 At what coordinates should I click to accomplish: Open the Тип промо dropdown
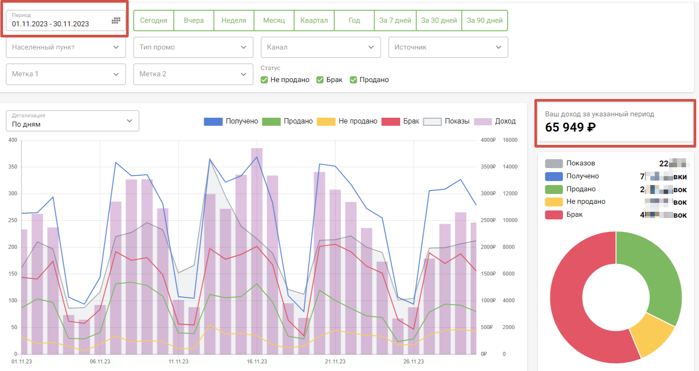[x=193, y=47]
